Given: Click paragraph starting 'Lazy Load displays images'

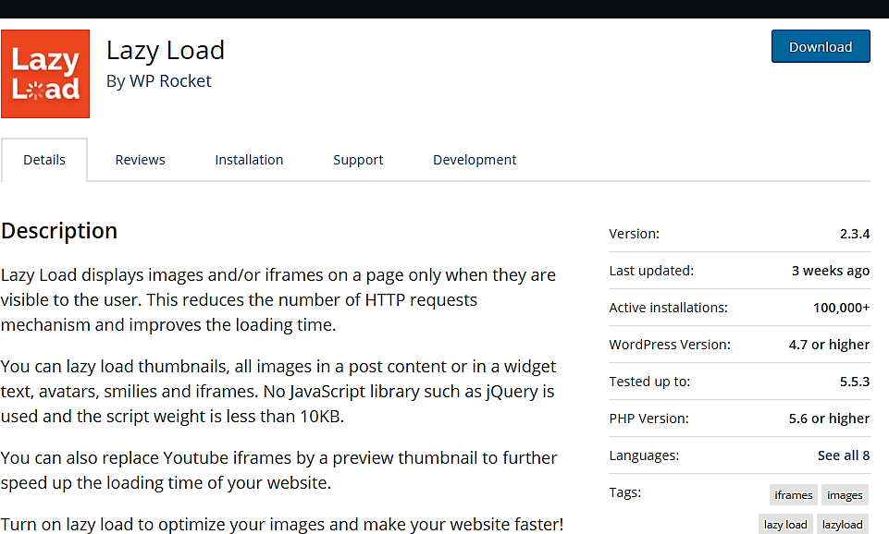Looking at the screenshot, I should click(x=278, y=299).
